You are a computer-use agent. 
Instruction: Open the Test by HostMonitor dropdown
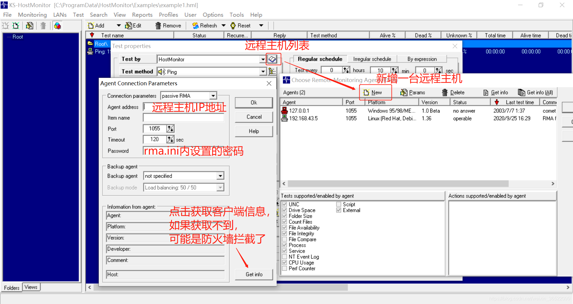point(263,59)
